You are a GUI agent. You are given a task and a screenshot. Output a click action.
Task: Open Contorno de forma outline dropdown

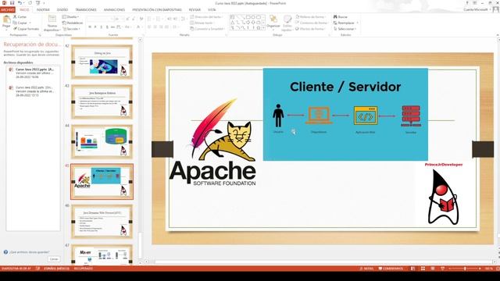pos(312,23)
